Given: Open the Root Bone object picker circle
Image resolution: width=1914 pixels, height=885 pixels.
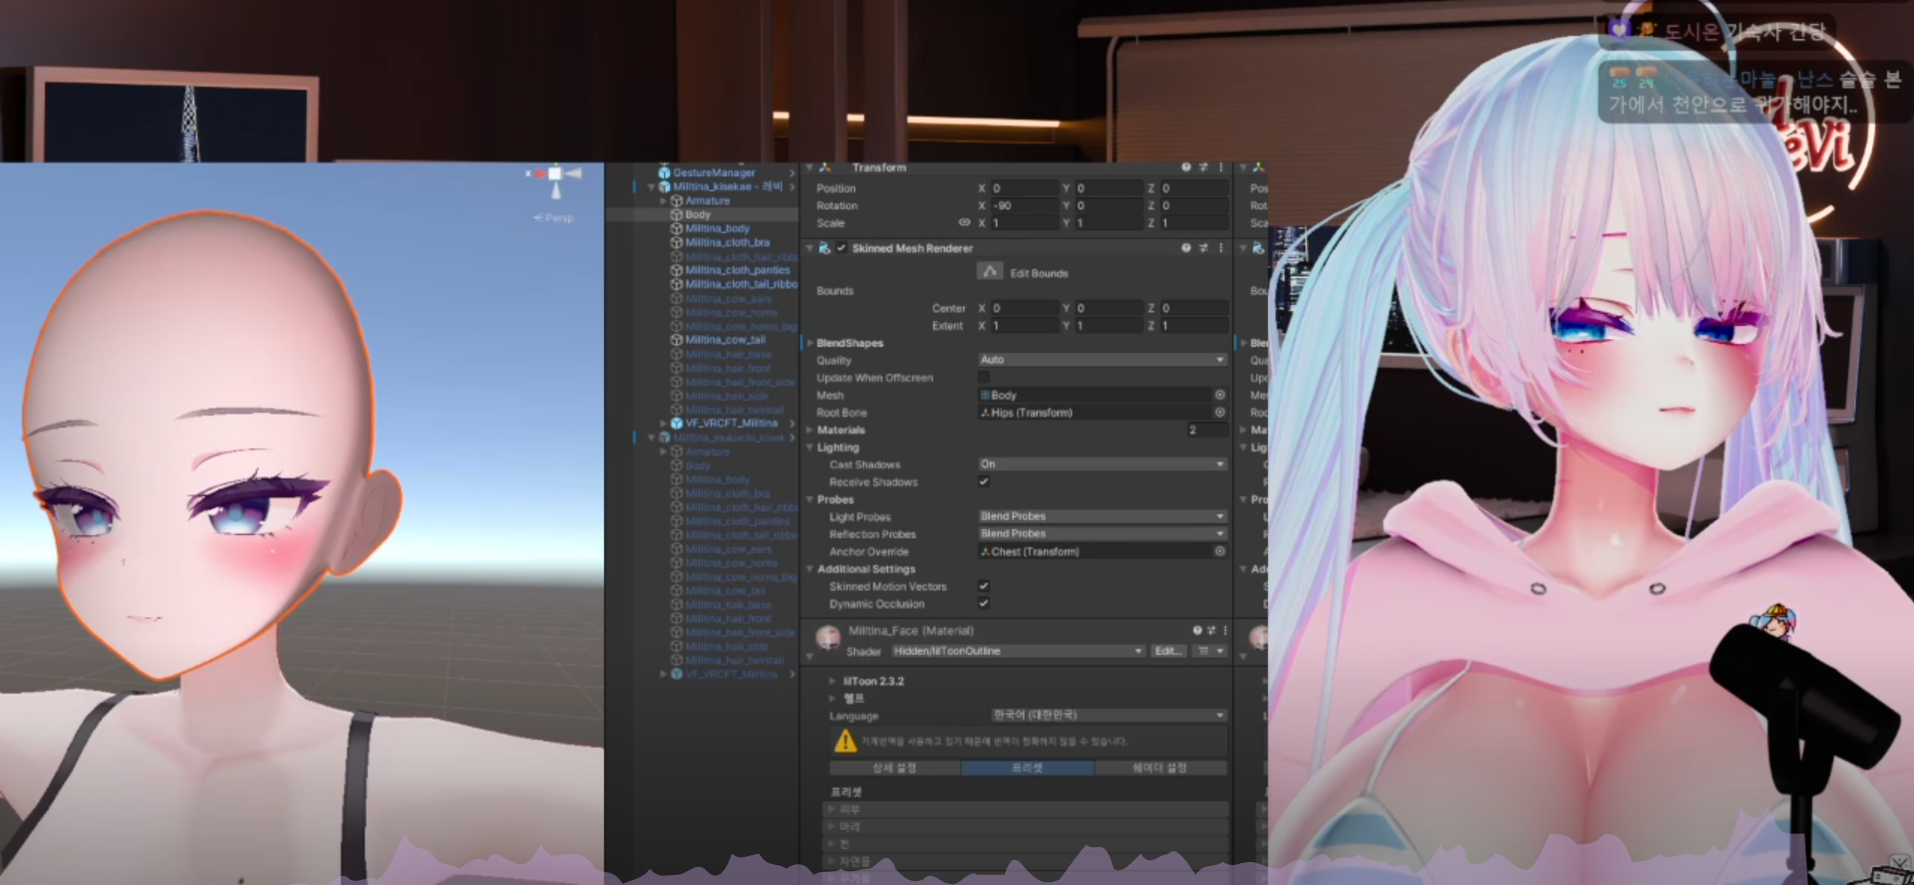Looking at the screenshot, I should pos(1219,413).
